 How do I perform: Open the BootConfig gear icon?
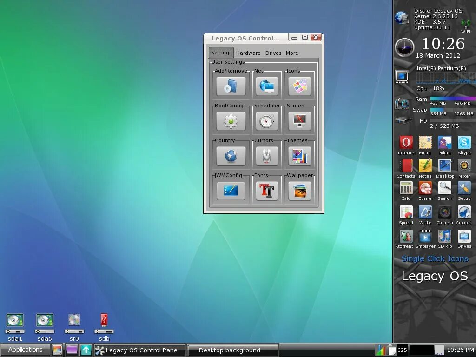[x=231, y=121]
